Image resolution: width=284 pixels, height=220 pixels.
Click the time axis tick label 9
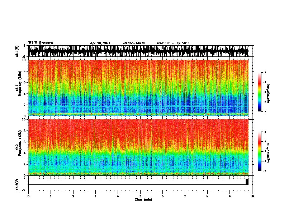point(229,196)
